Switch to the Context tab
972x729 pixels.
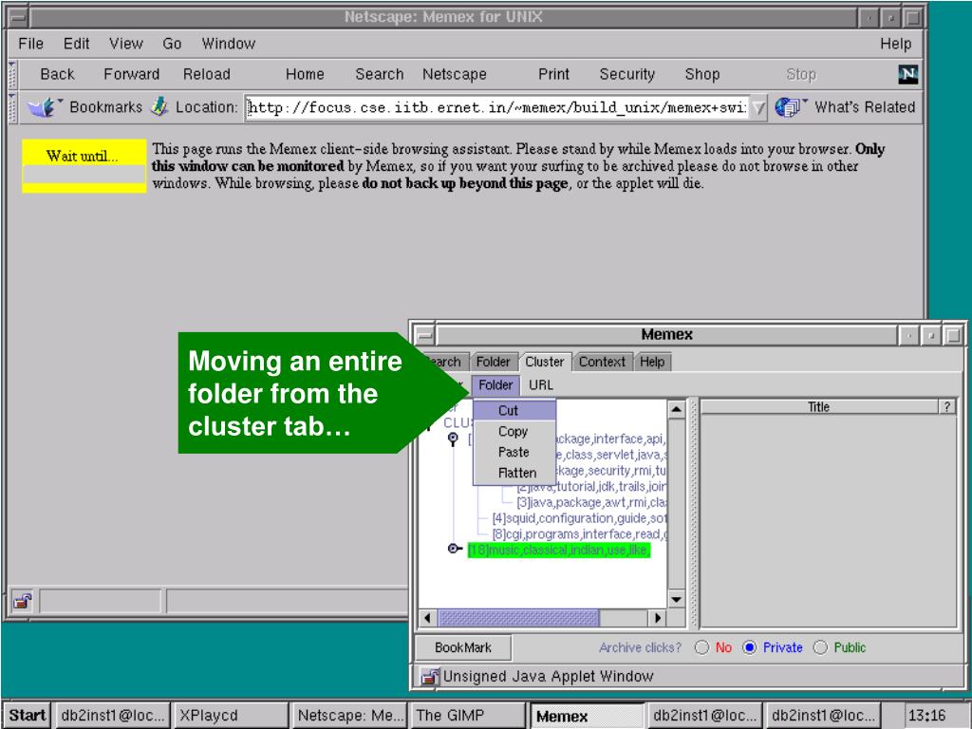[x=602, y=362]
